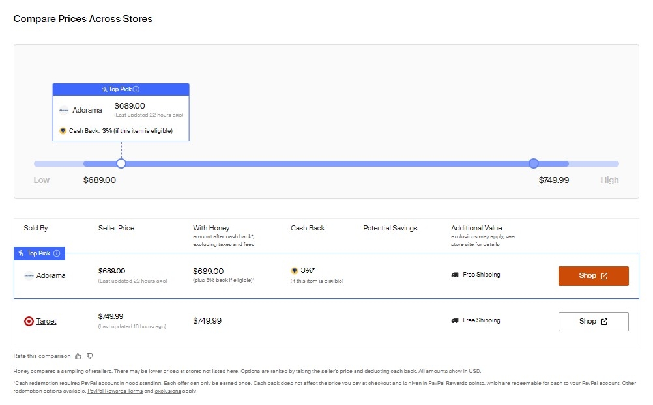The width and height of the screenshot is (653, 405).
Task: Click Adorama logo in table row
Action: pyautogui.click(x=29, y=275)
